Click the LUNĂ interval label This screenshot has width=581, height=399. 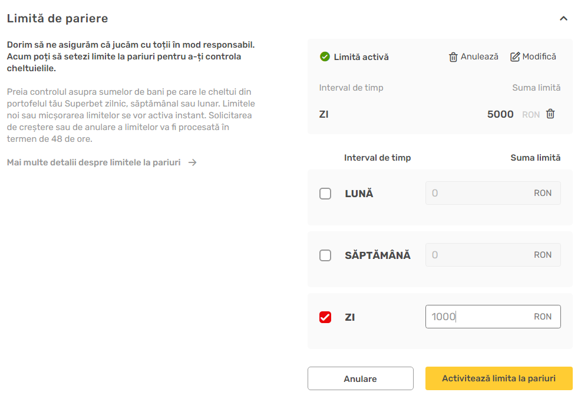(359, 194)
